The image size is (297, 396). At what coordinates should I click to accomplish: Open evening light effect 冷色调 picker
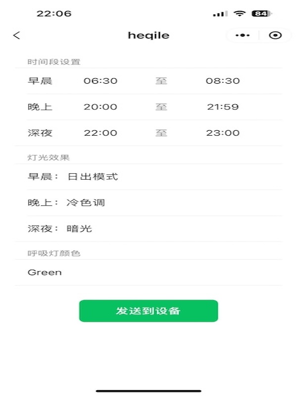coord(86,202)
